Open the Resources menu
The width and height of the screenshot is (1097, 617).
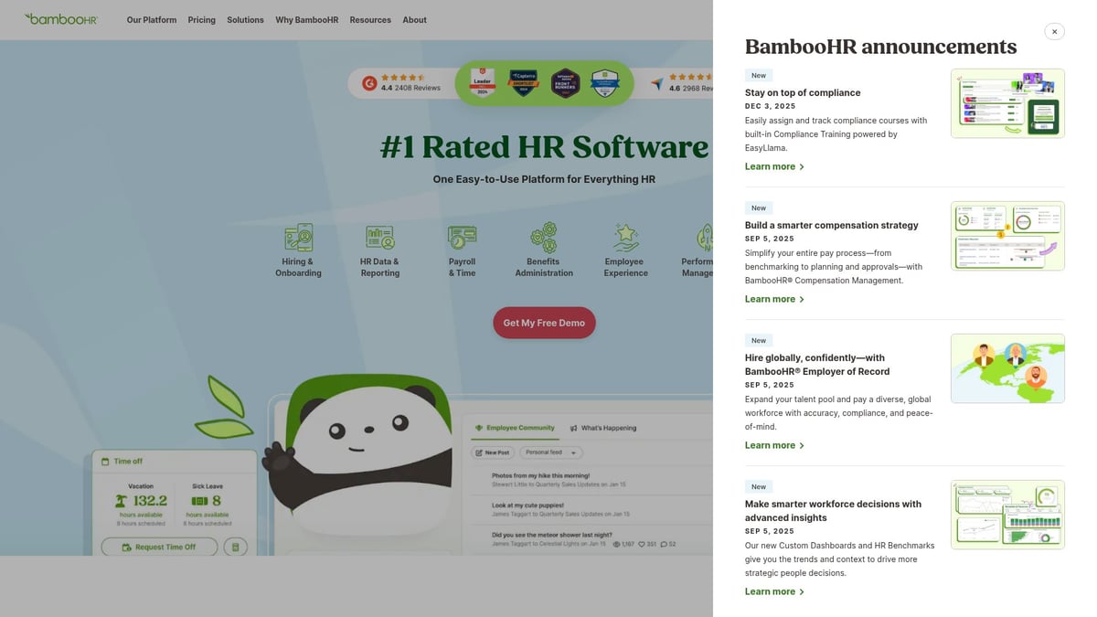coord(369,19)
